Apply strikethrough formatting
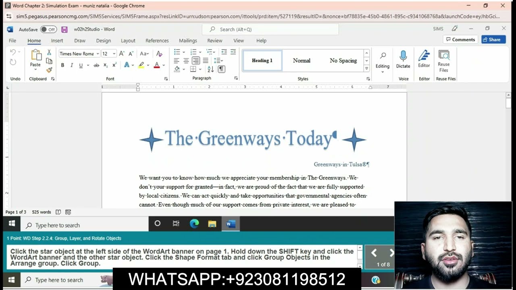 point(96,65)
